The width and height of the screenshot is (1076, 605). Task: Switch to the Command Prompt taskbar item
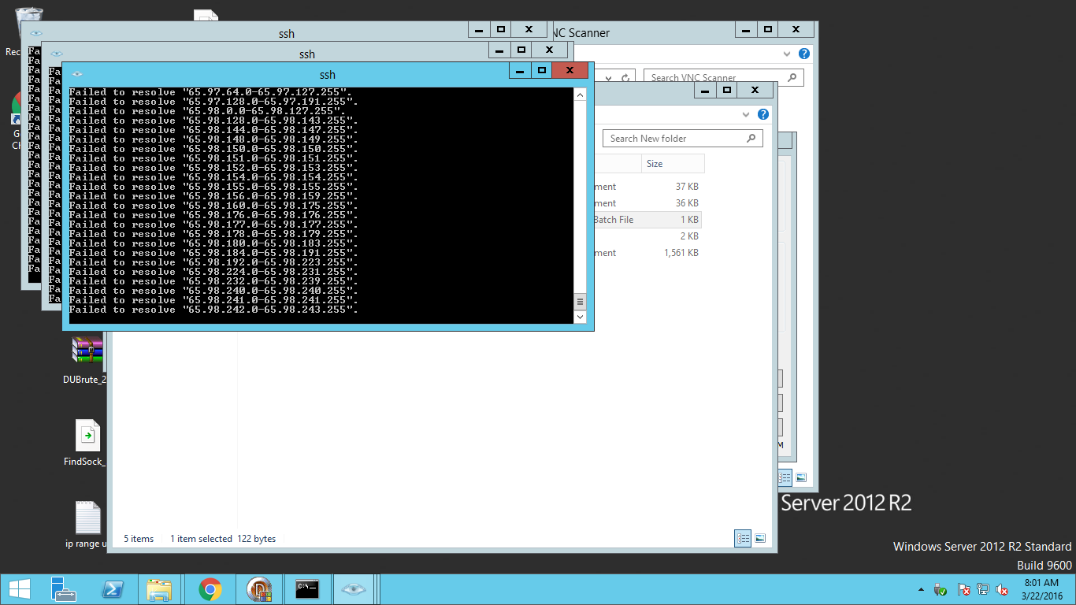tap(307, 588)
